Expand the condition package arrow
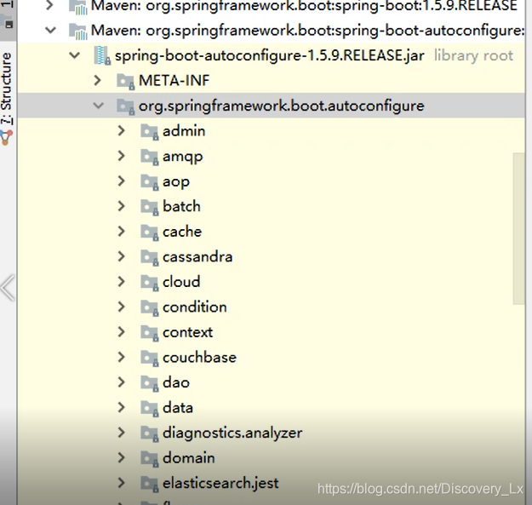The image size is (532, 505). [122, 307]
